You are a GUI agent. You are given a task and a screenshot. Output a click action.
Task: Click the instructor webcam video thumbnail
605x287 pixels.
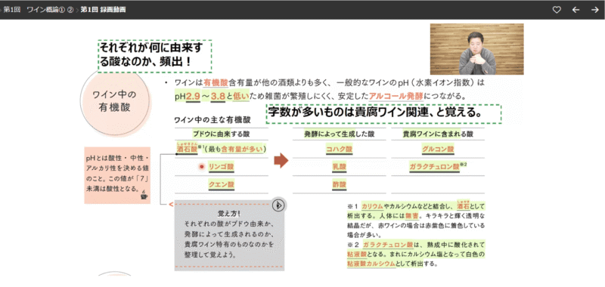[476, 49]
